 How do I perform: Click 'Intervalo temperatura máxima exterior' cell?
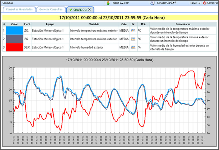94,31
